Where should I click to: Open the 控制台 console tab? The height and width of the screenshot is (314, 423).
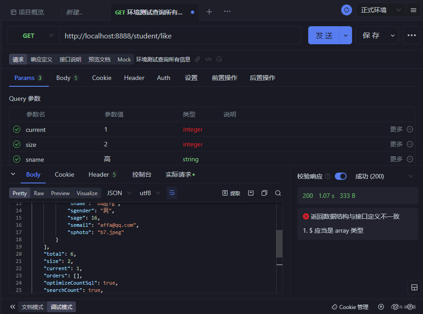click(x=141, y=174)
